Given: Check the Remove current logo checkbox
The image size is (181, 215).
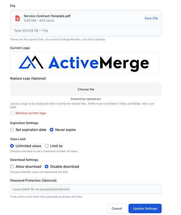Looking at the screenshot, I should pyautogui.click(x=12, y=113).
